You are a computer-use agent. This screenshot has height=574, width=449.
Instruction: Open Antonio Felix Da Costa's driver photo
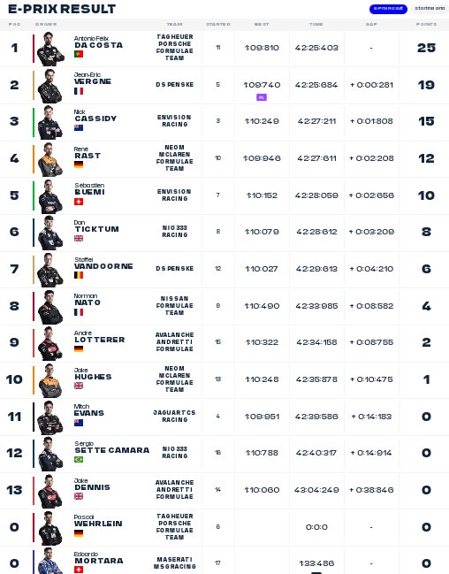coord(50,49)
